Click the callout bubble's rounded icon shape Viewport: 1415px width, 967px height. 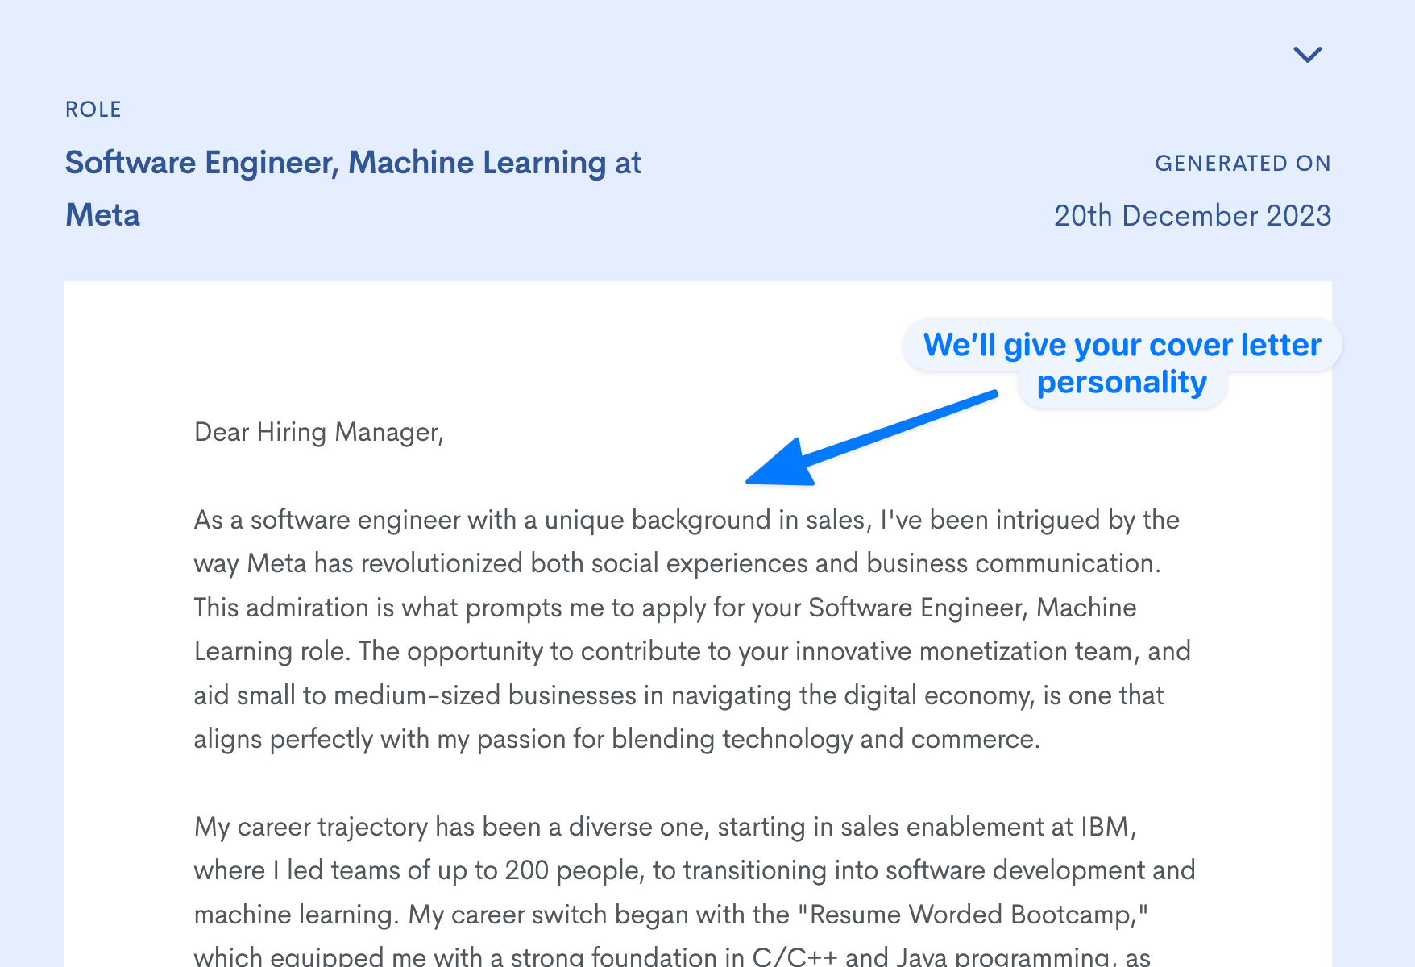click(x=1120, y=363)
